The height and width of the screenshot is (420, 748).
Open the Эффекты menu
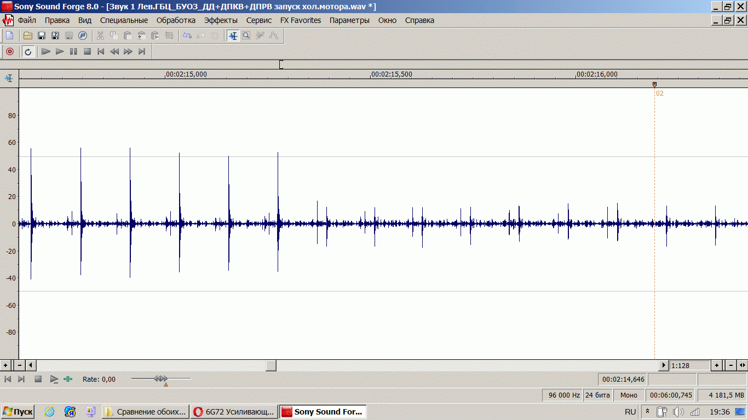pos(221,20)
